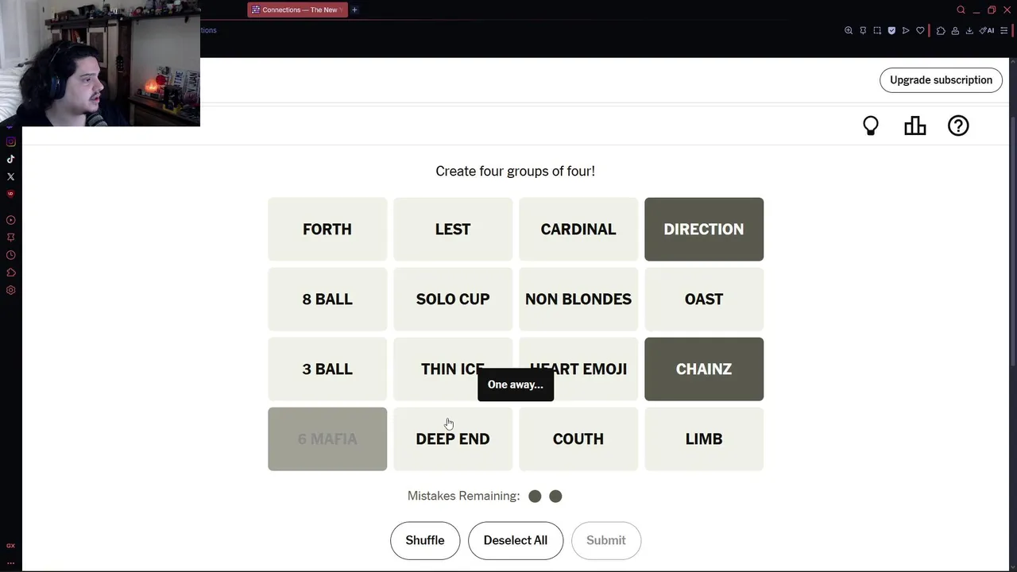The width and height of the screenshot is (1017, 572).
Task: Select the CARDINAL tile
Action: [x=578, y=229]
